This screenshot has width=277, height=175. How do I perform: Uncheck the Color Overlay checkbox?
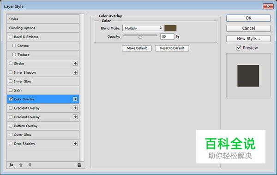[11, 99]
